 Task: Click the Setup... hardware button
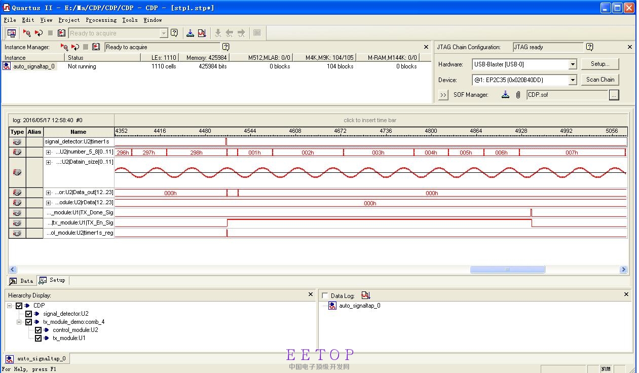(x=599, y=64)
